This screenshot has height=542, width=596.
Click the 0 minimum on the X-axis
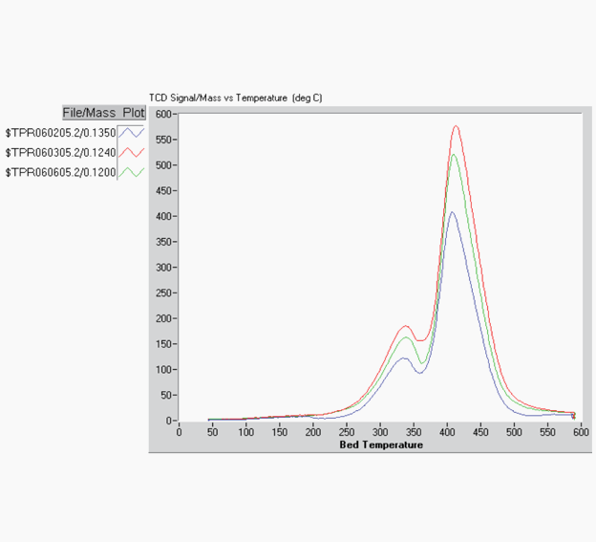click(180, 432)
